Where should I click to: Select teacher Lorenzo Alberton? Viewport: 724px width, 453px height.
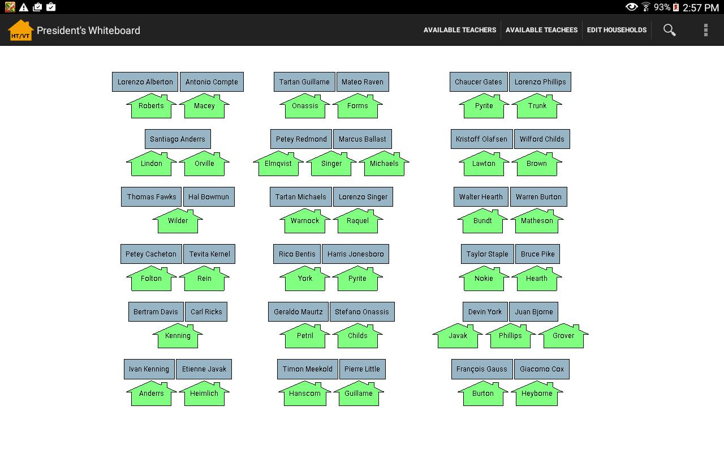click(x=145, y=82)
